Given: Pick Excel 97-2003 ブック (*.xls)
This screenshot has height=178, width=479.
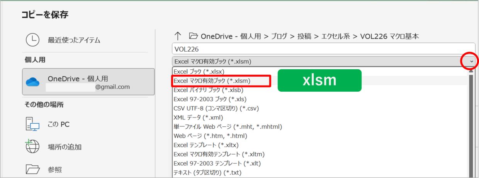Looking at the screenshot, I should tap(210, 99).
